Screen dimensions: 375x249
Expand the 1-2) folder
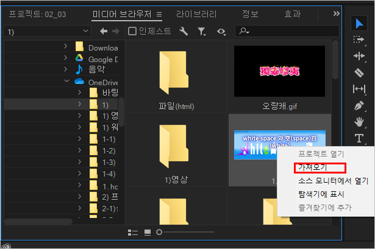click(x=80, y=150)
